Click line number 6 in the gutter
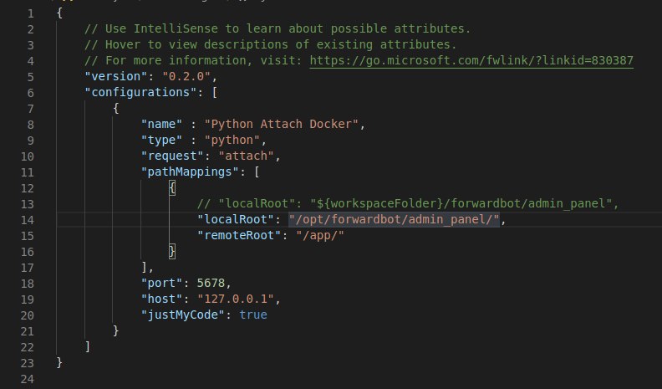This screenshot has width=662, height=389. [31, 93]
